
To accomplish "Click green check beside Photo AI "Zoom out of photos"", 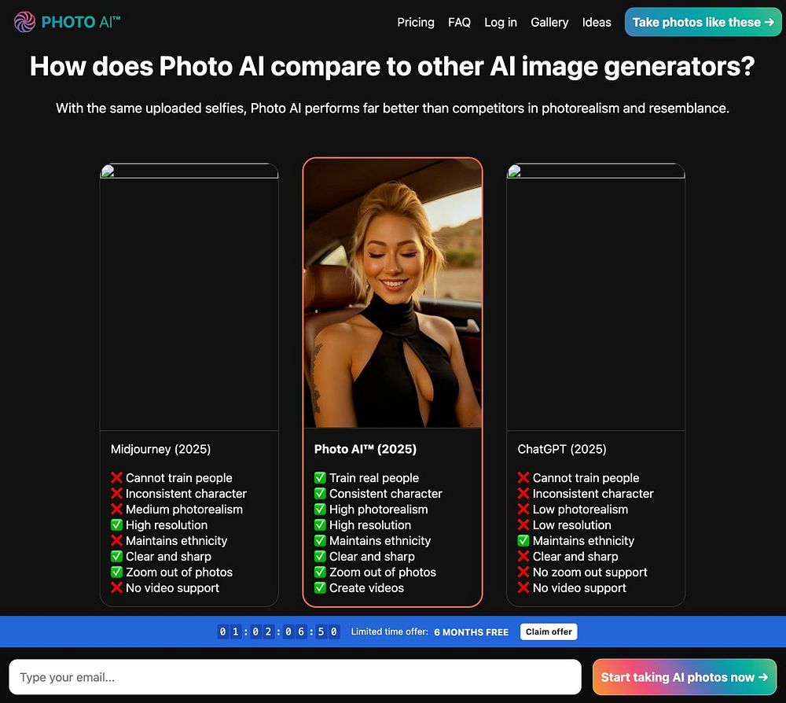I will pyautogui.click(x=320, y=572).
